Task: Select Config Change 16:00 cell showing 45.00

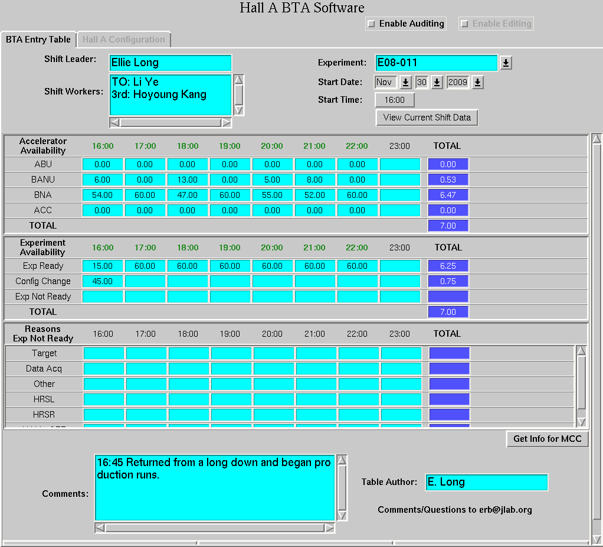Action: 102,281
